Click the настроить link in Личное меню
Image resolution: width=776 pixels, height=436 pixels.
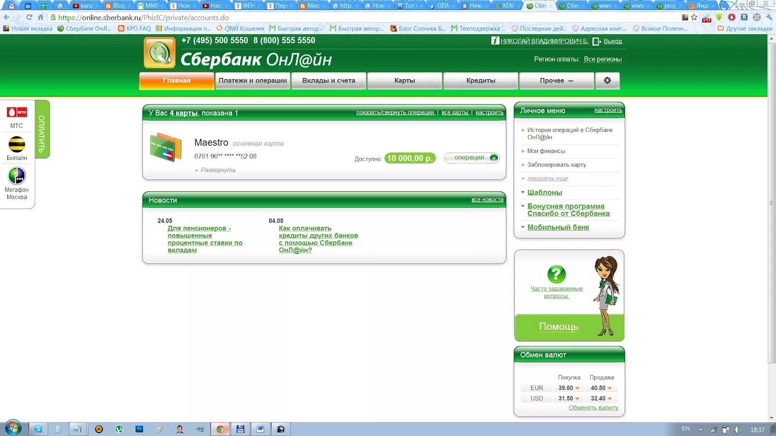coord(608,110)
